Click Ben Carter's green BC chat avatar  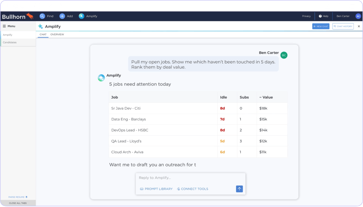(x=284, y=55)
